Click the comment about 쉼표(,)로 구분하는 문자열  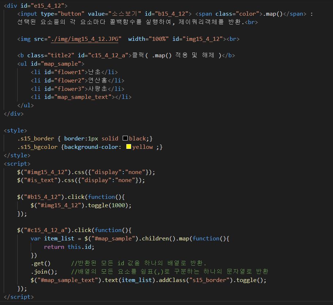point(170,272)
